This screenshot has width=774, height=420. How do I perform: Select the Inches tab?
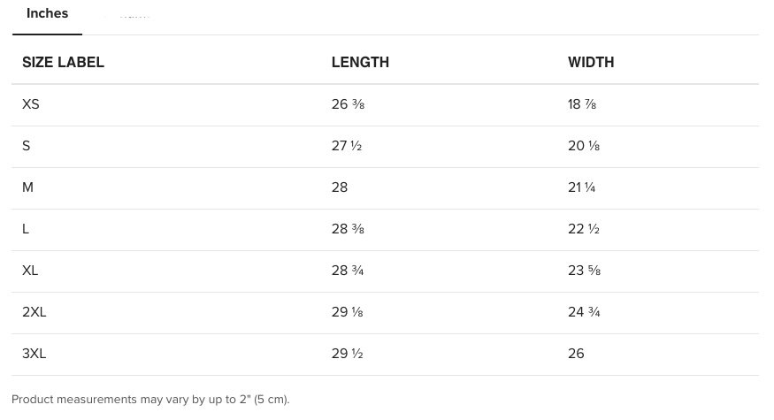tap(47, 14)
